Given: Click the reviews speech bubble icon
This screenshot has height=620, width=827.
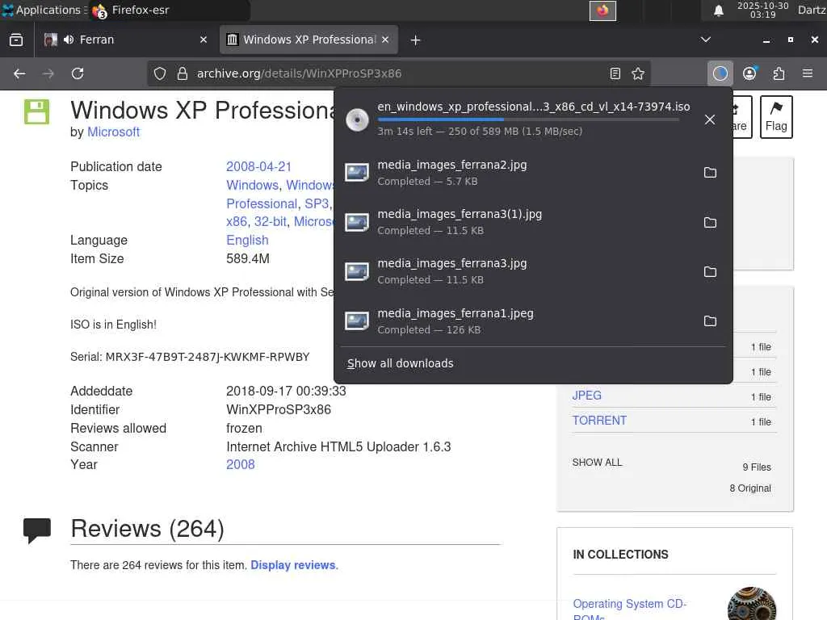Looking at the screenshot, I should 37,530.
